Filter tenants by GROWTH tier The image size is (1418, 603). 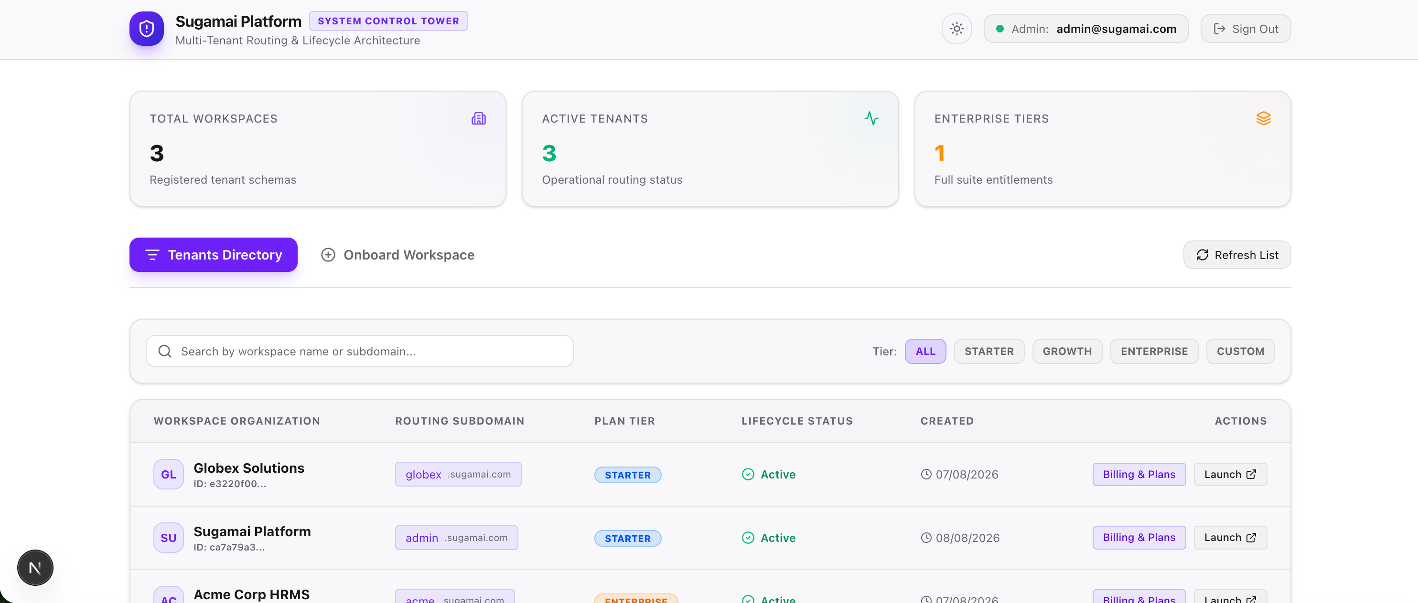1067,351
